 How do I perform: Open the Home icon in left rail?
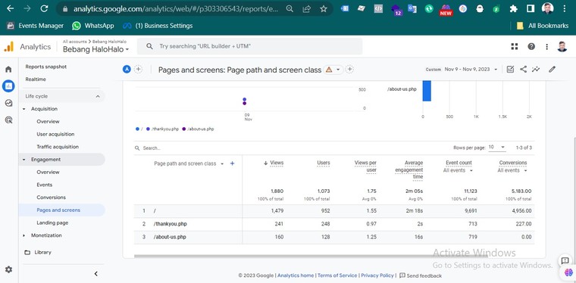point(8,70)
